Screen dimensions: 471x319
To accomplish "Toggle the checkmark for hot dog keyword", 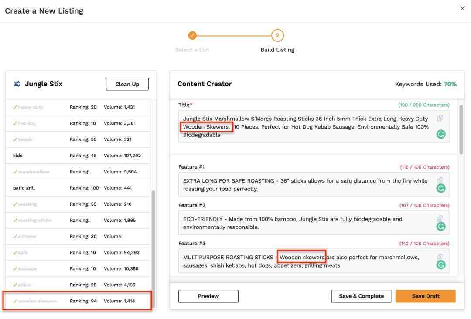I will click(15, 123).
